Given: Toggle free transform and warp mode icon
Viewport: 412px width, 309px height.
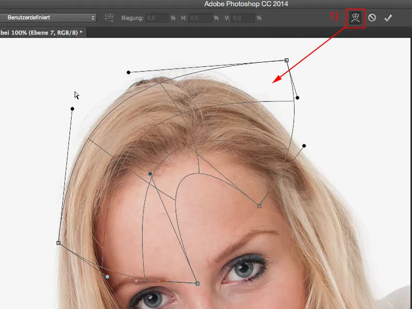Looking at the screenshot, I should (355, 18).
